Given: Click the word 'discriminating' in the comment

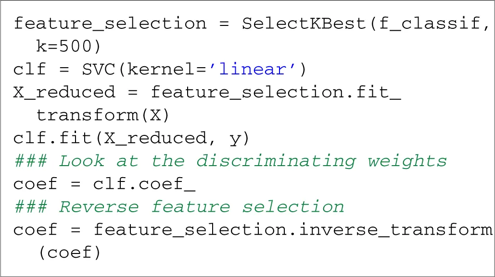Looking at the screenshot, I should click(275, 161).
